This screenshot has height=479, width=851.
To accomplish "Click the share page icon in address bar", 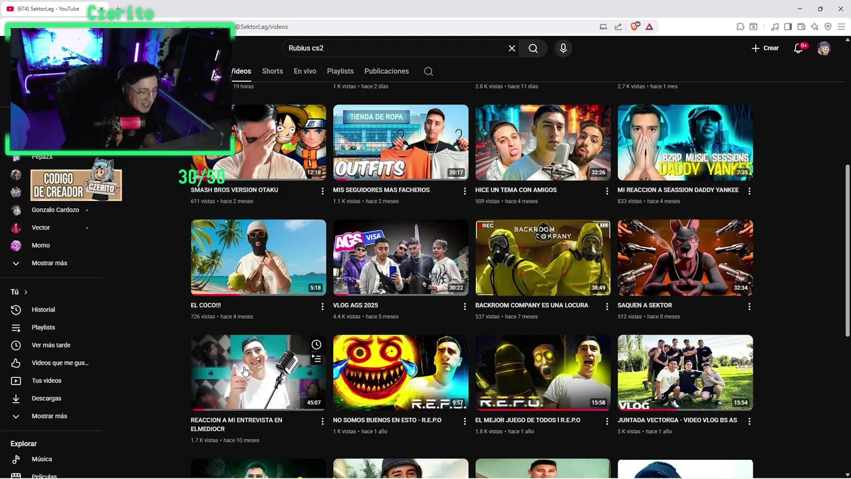I will pos(618,27).
